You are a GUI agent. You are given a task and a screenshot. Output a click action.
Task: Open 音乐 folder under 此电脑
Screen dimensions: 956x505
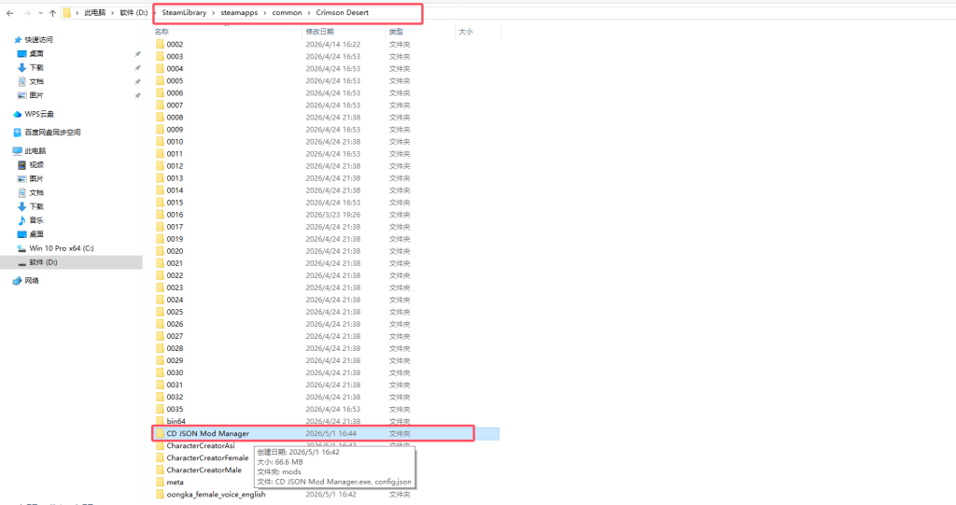pos(36,220)
